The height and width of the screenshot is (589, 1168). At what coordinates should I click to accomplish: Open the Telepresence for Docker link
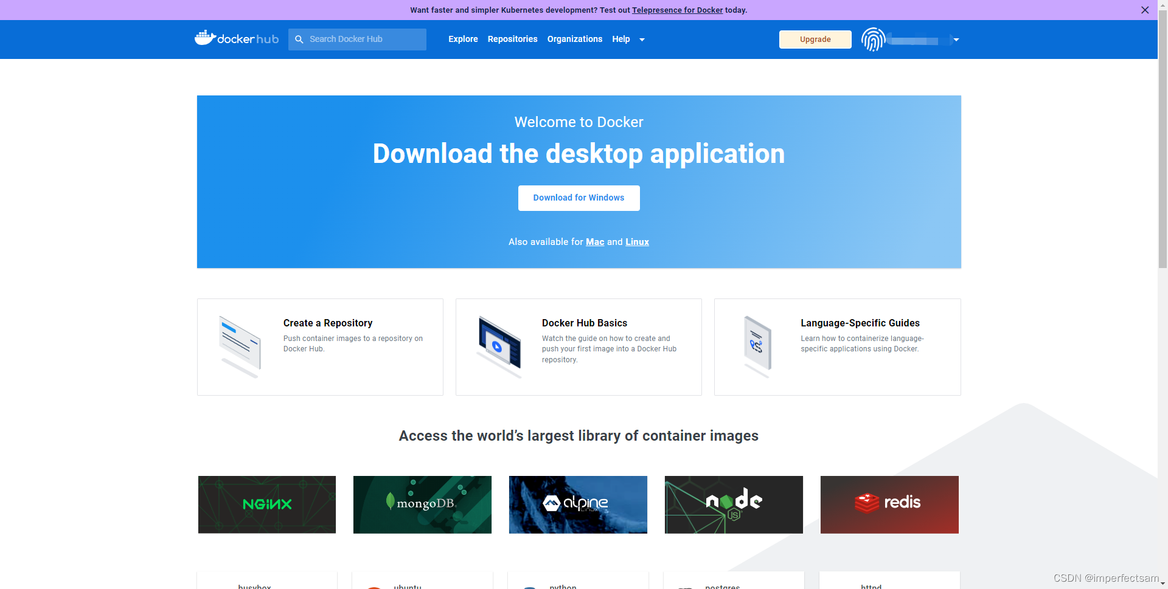[x=677, y=10]
